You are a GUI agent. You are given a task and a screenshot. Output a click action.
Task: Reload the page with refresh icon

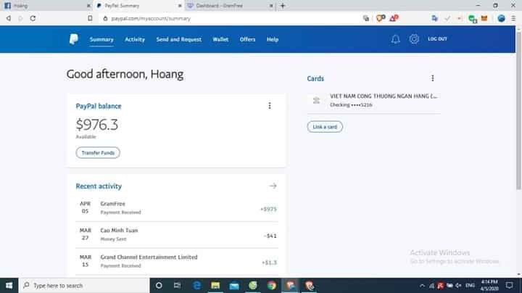33,18
